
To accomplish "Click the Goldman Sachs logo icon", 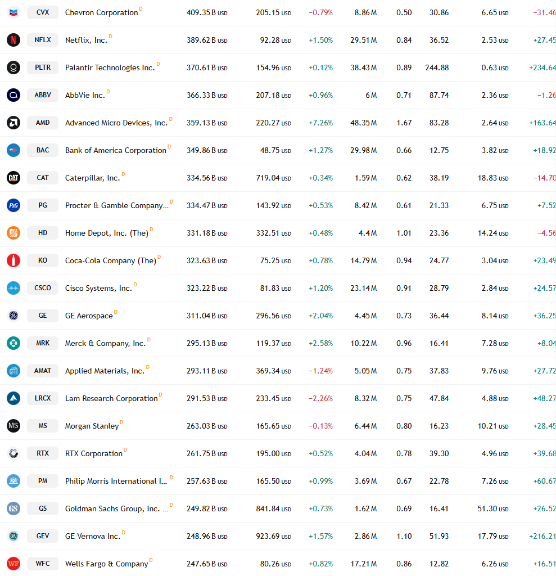I will point(13,508).
